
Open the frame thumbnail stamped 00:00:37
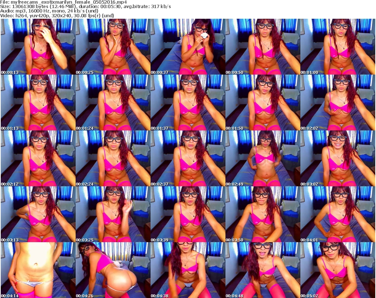tap(188, 47)
